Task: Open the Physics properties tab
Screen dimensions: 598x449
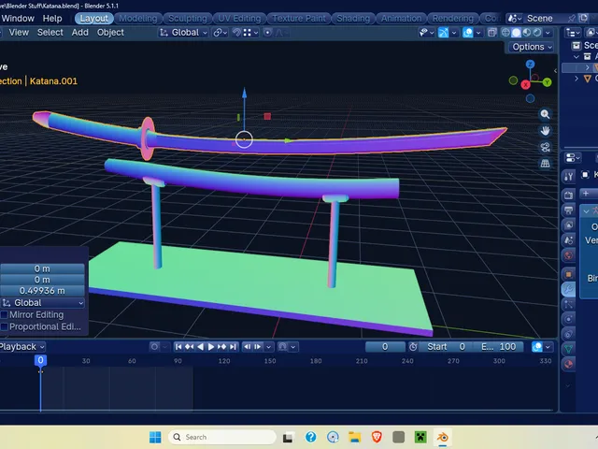Action: click(568, 319)
